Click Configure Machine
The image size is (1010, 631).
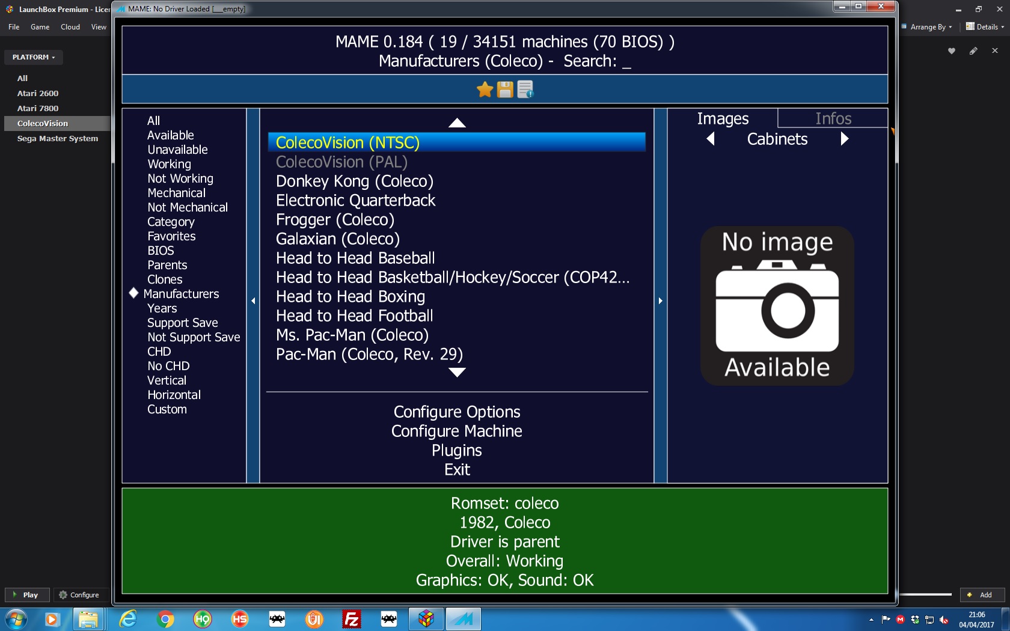[x=457, y=431]
